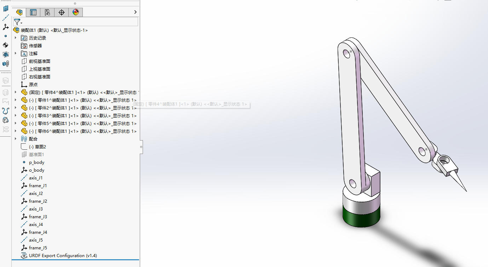Select the reference Plane tool
The image size is (488, 267).
(6, 8)
